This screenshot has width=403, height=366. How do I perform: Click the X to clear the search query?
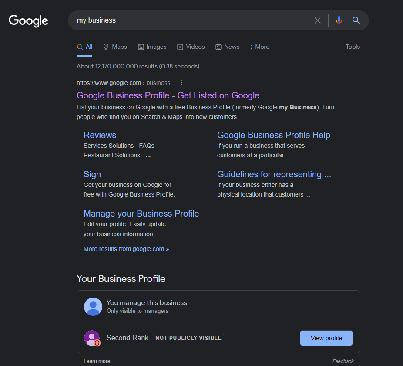(318, 20)
